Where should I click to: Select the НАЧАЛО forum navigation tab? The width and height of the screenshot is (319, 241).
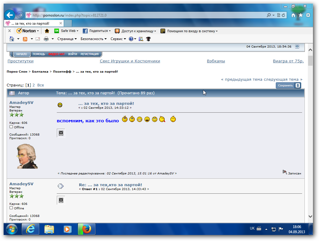pos(22,54)
